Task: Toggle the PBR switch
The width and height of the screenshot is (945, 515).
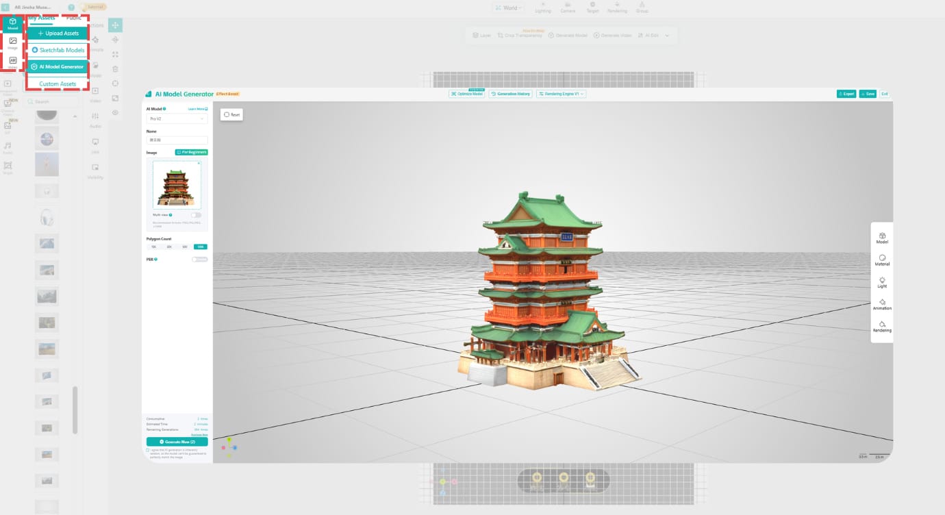Action: point(199,260)
